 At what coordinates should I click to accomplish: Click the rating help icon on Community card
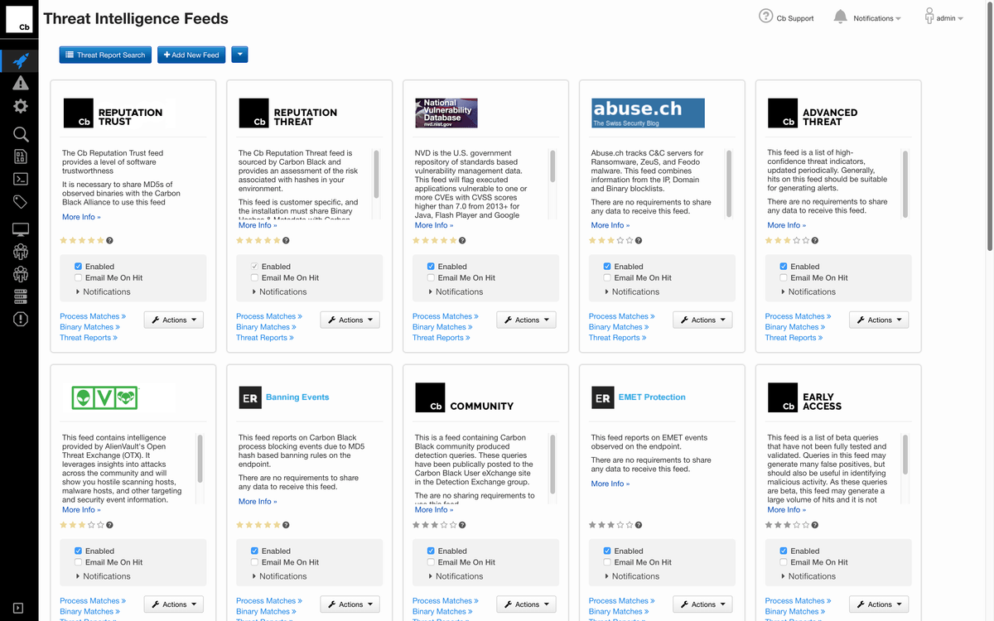coord(462,524)
